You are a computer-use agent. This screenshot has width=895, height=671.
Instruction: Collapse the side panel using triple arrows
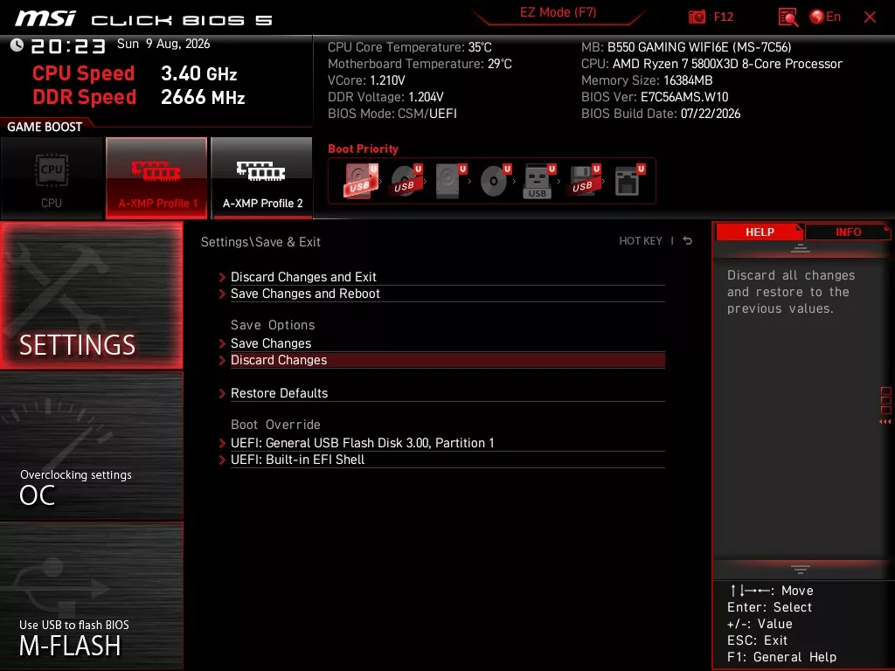click(885, 422)
